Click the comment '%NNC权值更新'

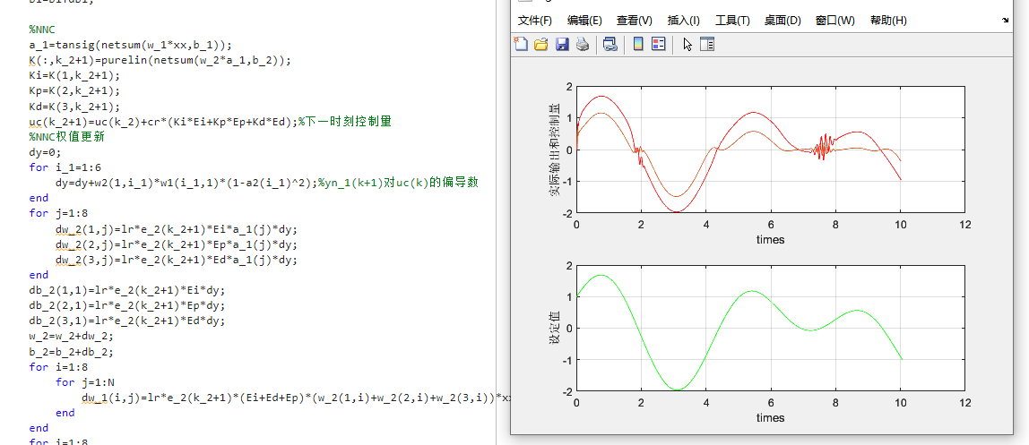pos(67,137)
